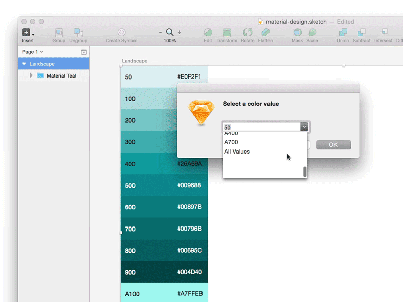Click the Mask tool icon
The height and width of the screenshot is (302, 403).
click(x=297, y=31)
